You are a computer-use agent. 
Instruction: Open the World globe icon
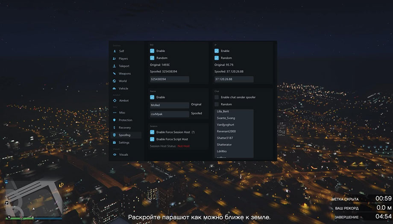pyautogui.click(x=114, y=81)
